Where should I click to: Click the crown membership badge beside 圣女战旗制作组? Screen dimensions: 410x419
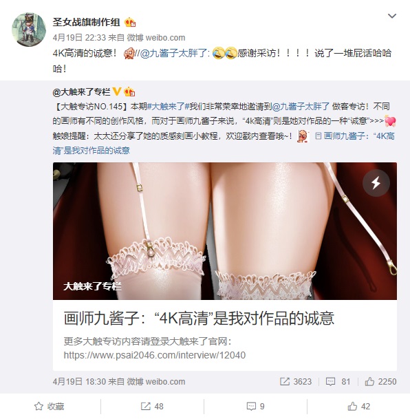click(x=130, y=23)
